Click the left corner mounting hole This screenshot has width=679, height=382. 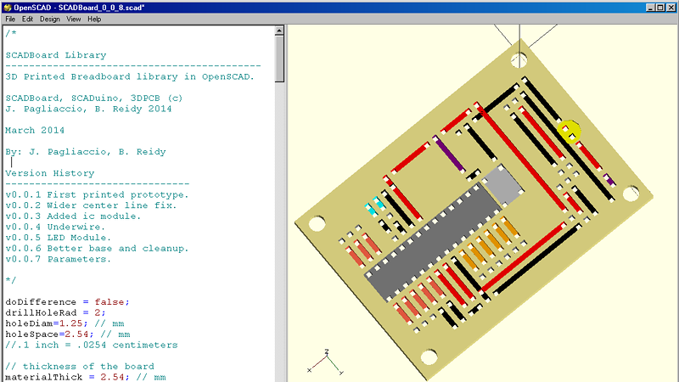317,223
